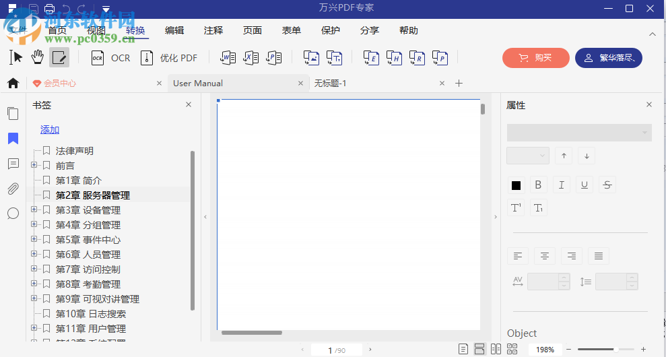Add a new tab with plus button
Image resolution: width=666 pixels, height=357 pixels.
click(x=459, y=84)
